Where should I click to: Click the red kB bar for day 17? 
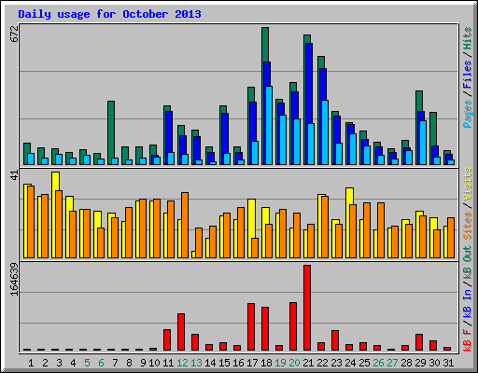[251, 327]
